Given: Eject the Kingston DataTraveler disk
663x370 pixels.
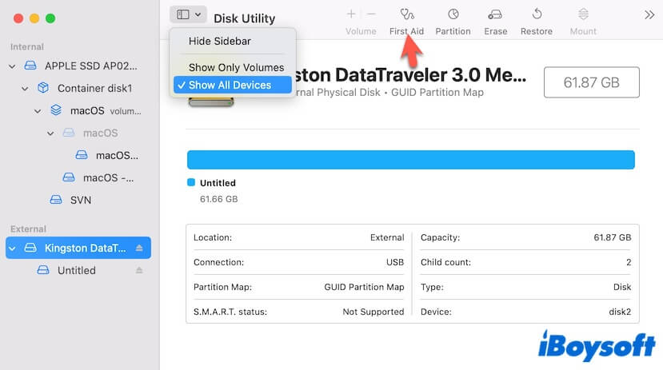Looking at the screenshot, I should [x=139, y=248].
